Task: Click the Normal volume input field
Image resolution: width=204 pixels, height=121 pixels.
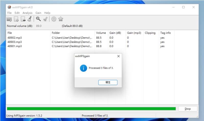Action: pos(47,26)
